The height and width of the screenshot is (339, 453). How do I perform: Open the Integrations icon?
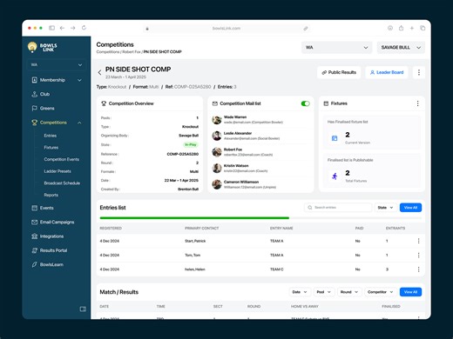point(34,236)
